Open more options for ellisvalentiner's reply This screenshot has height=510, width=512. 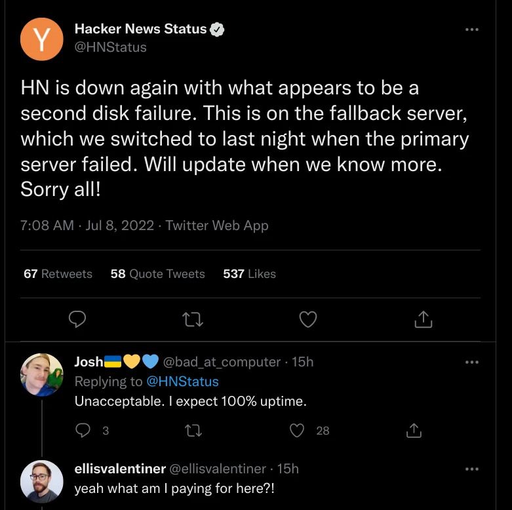point(471,469)
